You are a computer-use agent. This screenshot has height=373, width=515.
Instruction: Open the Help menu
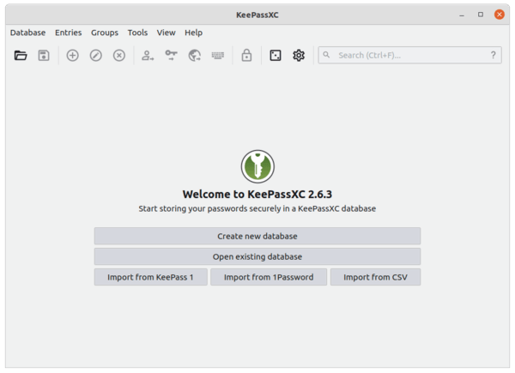[x=193, y=33]
